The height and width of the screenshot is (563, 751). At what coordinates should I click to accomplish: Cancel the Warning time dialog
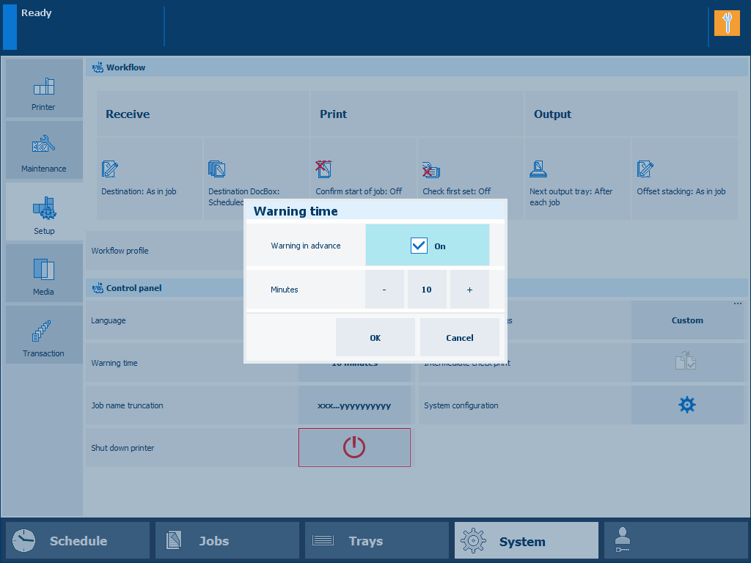point(460,338)
